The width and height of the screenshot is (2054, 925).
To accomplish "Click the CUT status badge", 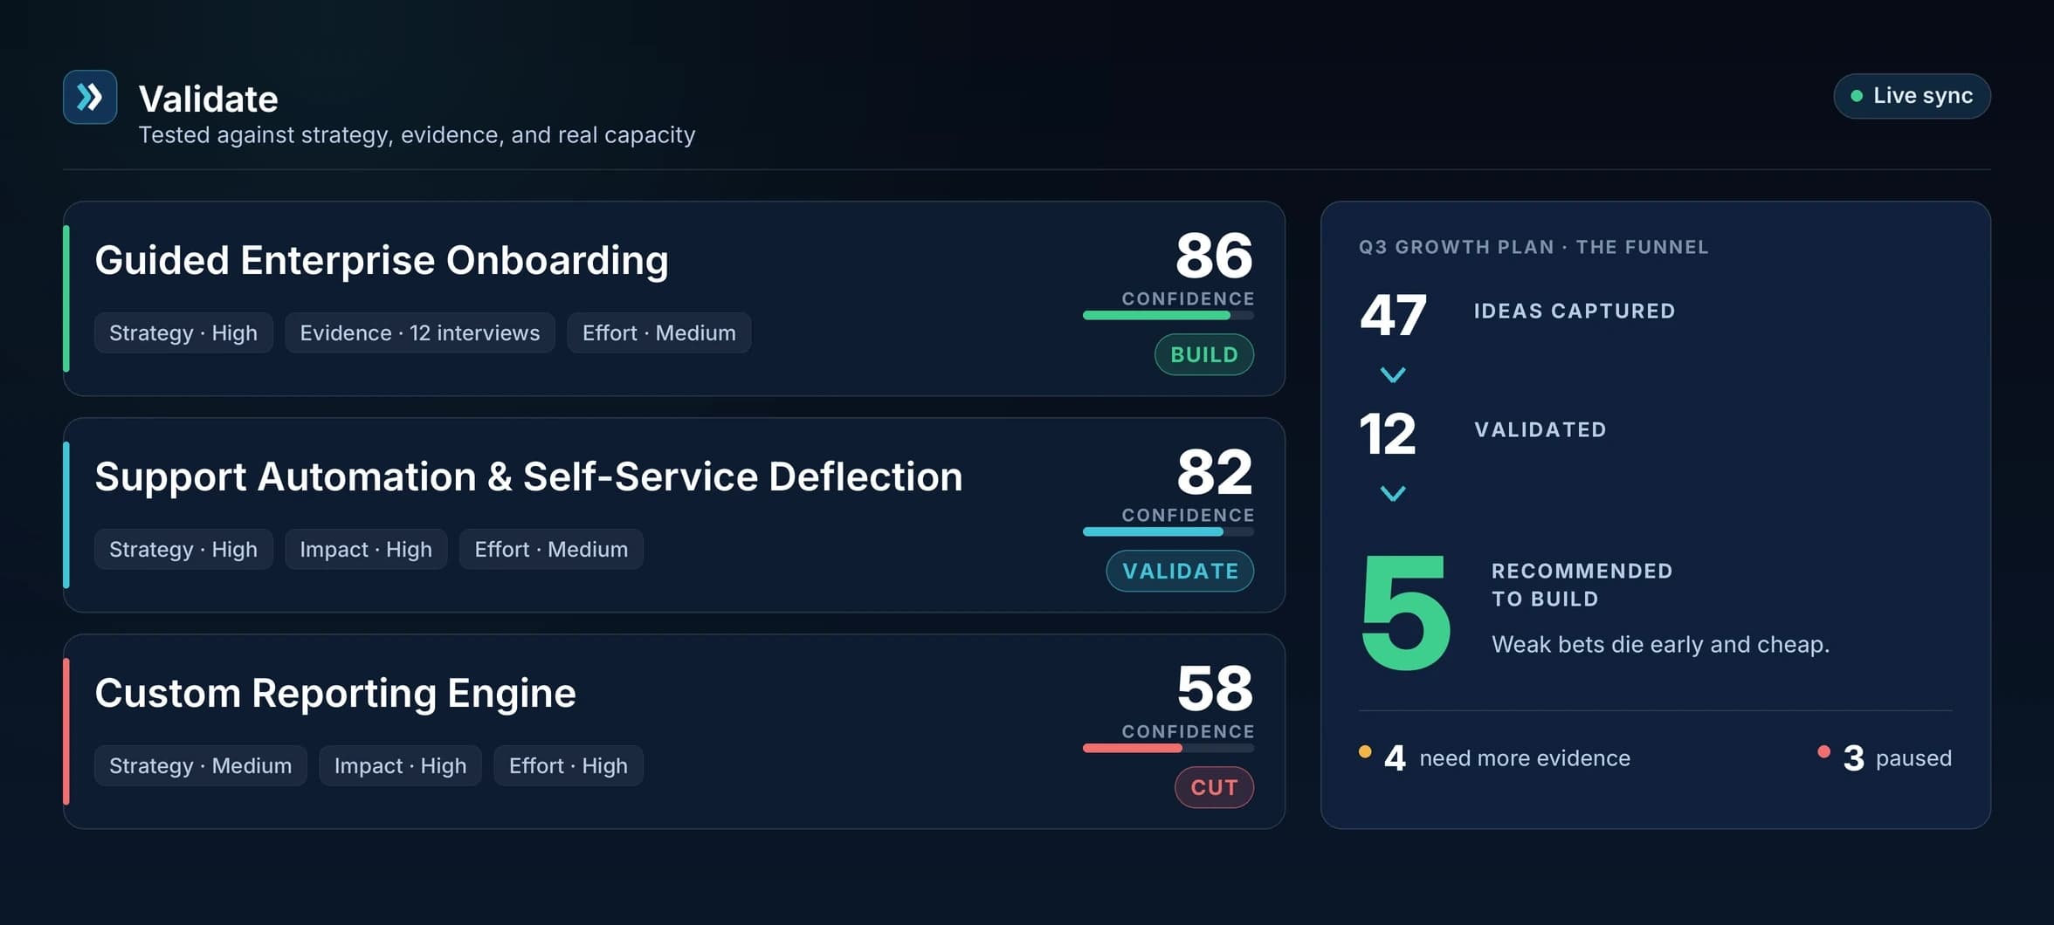I will point(1214,787).
